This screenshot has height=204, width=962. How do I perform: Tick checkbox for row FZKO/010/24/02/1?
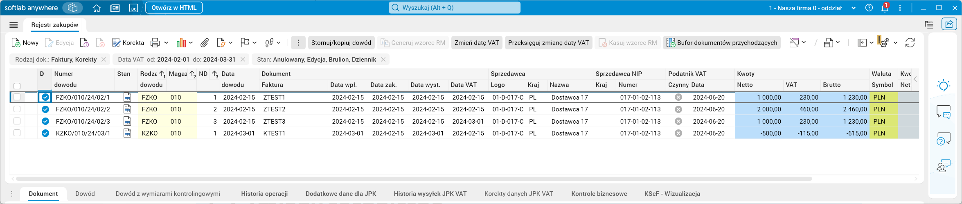[17, 97]
